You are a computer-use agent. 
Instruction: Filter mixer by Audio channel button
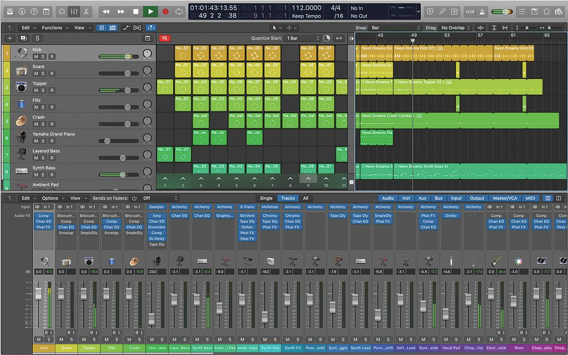pos(388,198)
